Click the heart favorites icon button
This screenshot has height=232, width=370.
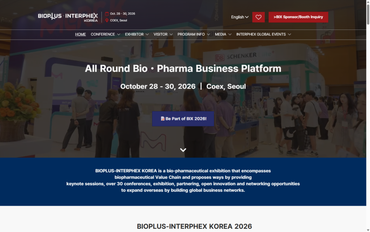pyautogui.click(x=258, y=17)
